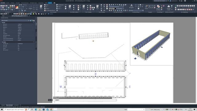Open the Keine Auswahl selection dropdown
The width and height of the screenshot is (197, 111).
15,21
